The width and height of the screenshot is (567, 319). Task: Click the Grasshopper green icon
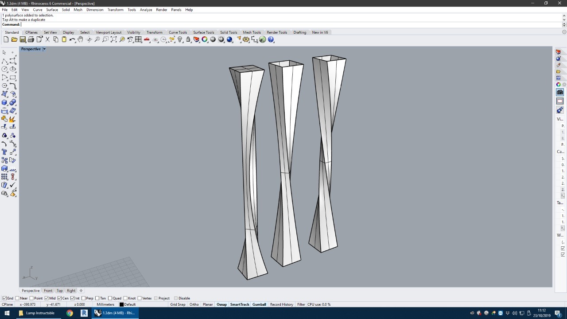point(263,39)
